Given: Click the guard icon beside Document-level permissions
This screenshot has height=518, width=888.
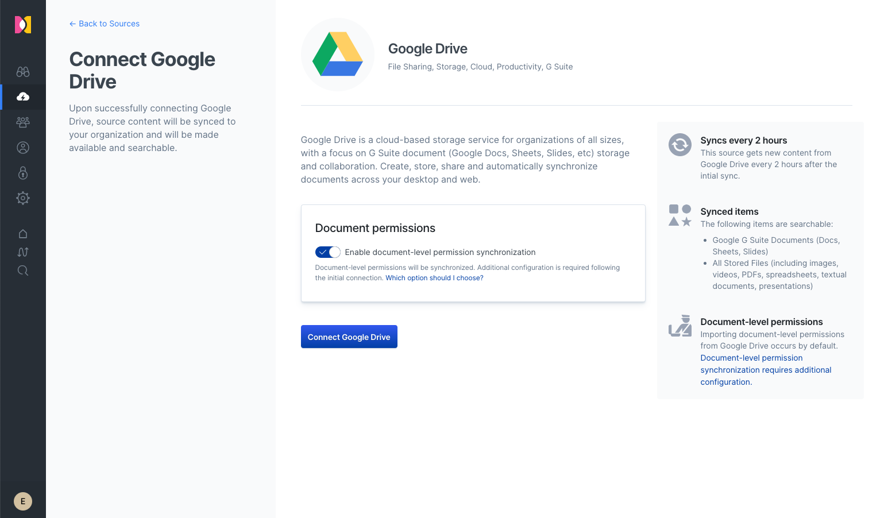Looking at the screenshot, I should pos(680,326).
